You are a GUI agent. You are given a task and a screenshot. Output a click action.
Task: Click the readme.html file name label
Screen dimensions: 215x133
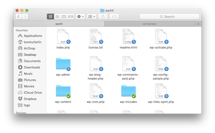click(x=128, y=47)
